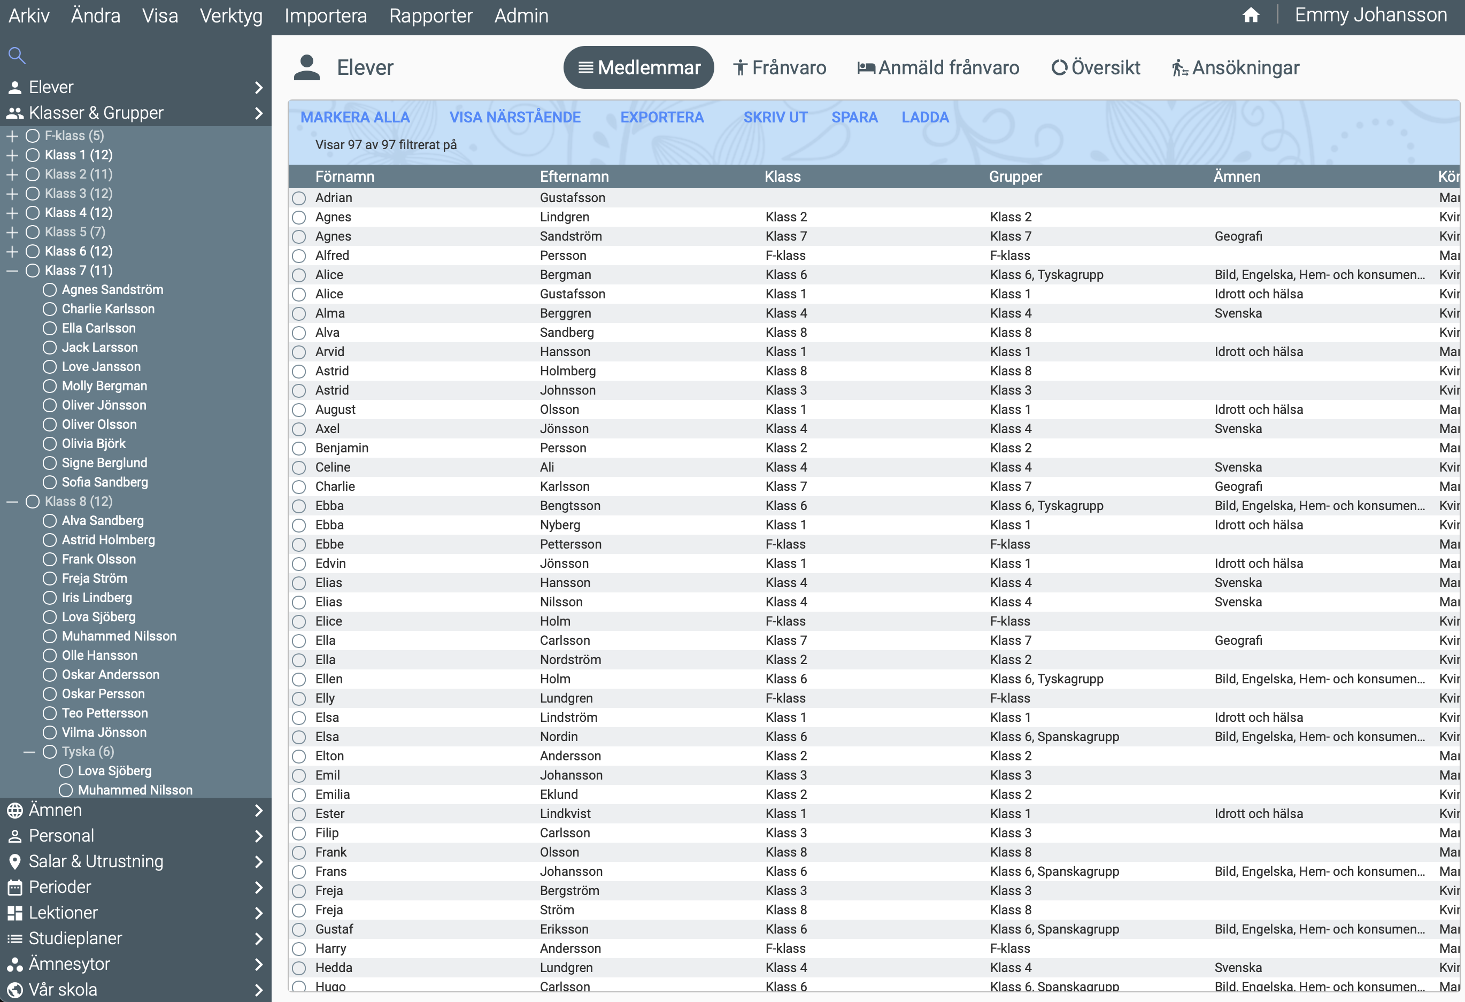Screen dimensions: 1465x1002
Task: Click the search magnifier icon in sidebar
Action: [x=17, y=56]
